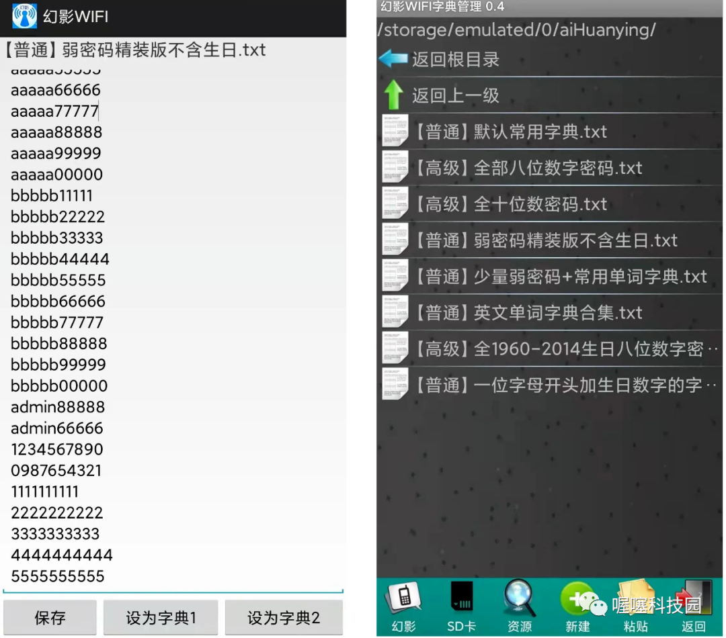Image resolution: width=726 pixels, height=638 pixels.
Task: Place cursor on line bbbbb00000
Action: coord(58,386)
